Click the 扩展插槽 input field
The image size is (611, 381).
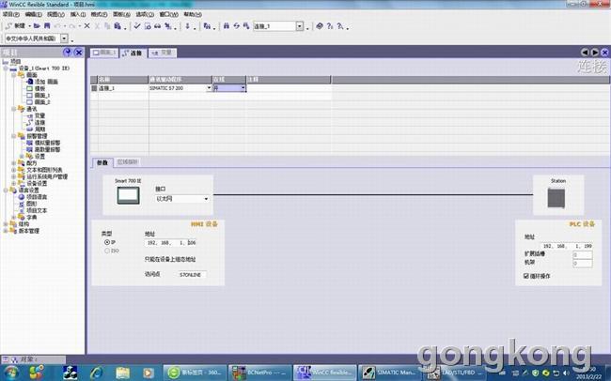(583, 255)
